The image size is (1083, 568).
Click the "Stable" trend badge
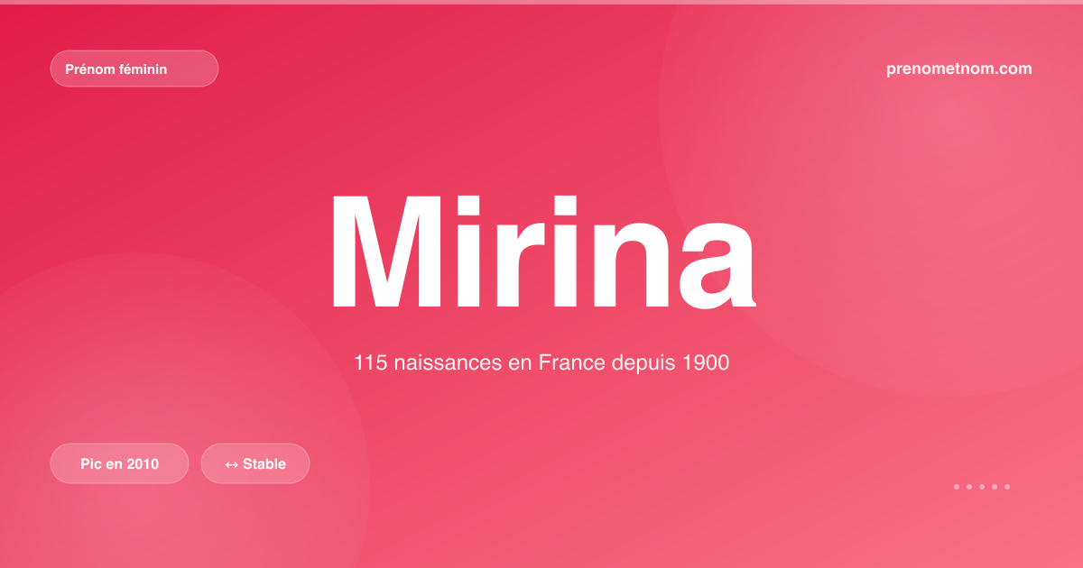coord(255,463)
